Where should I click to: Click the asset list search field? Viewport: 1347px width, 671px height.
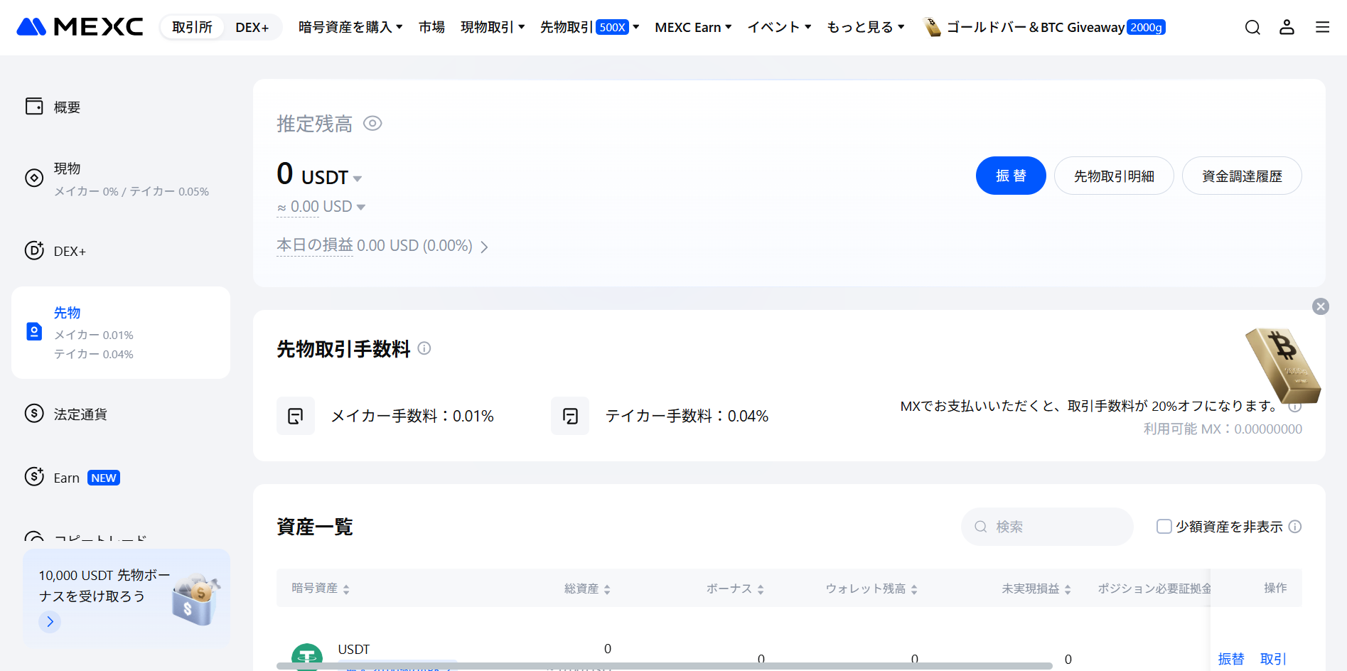(1046, 526)
